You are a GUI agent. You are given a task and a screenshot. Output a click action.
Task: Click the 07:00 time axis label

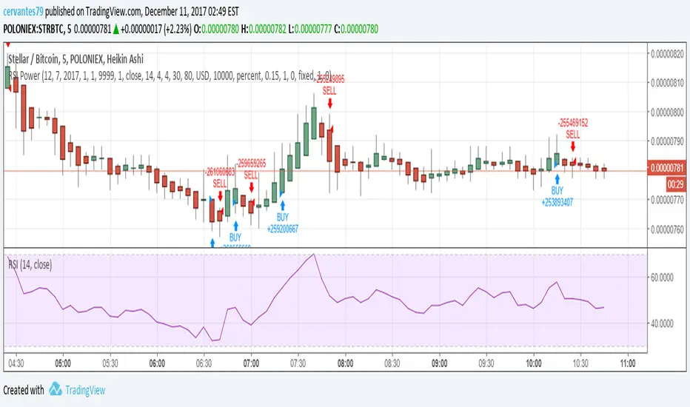click(251, 363)
